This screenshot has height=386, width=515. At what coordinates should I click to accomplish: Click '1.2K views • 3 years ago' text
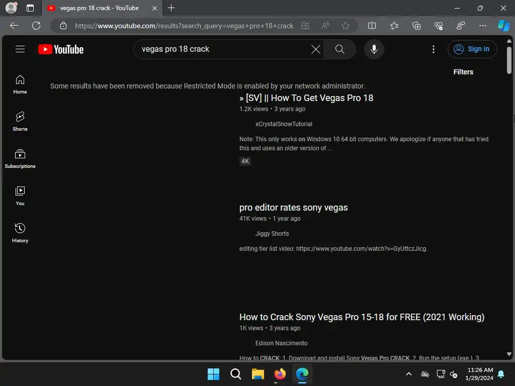(x=272, y=109)
